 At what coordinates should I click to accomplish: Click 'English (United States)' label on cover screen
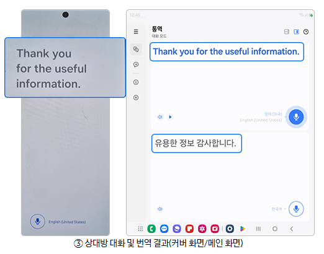tap(67, 222)
